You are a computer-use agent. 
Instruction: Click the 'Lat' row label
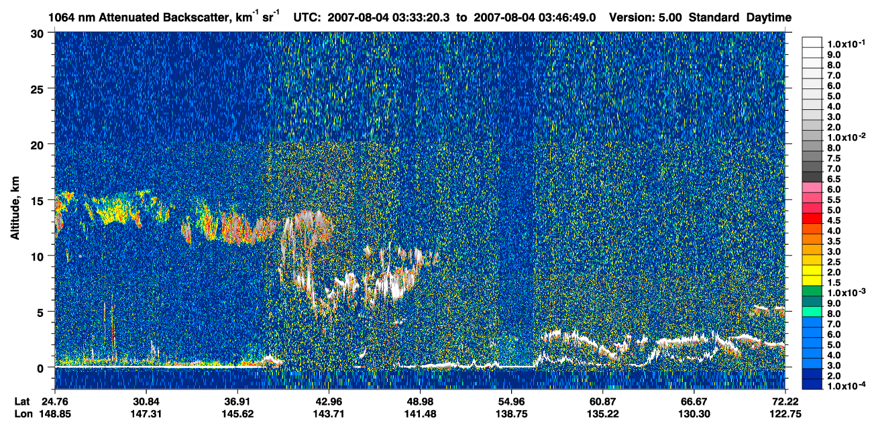point(22,401)
